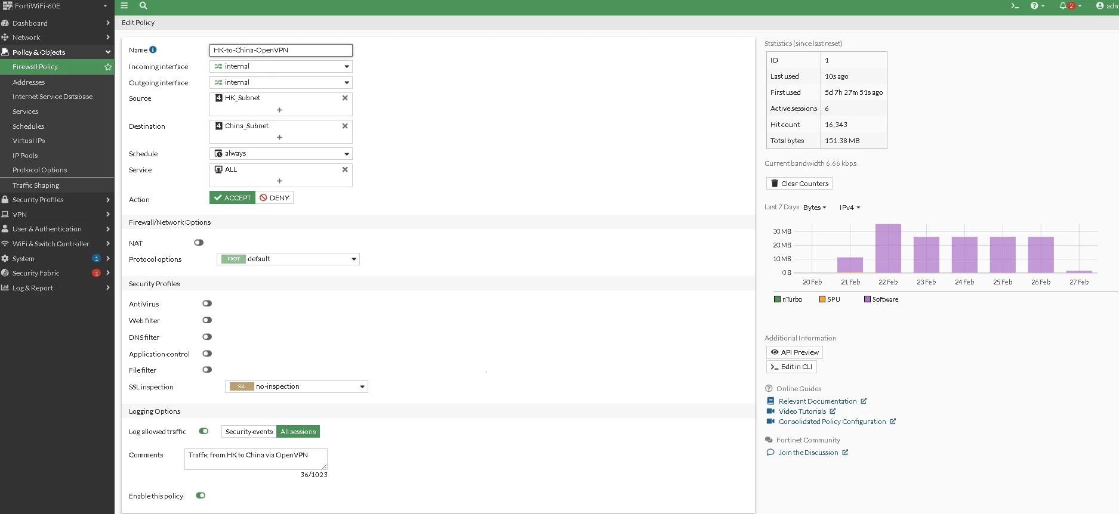Open Virtual IPs menu item

pyautogui.click(x=29, y=141)
